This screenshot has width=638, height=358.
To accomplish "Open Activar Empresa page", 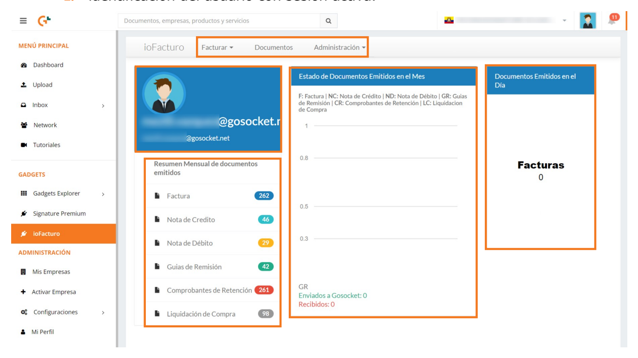I will click(54, 292).
